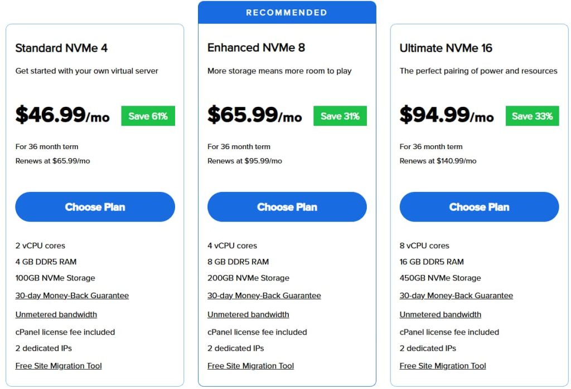Open Free Site Migration Tool under Enhanced plan
The image size is (571, 389).
tap(250, 366)
